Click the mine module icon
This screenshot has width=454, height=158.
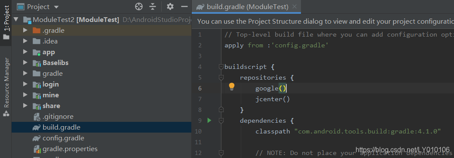click(37, 95)
